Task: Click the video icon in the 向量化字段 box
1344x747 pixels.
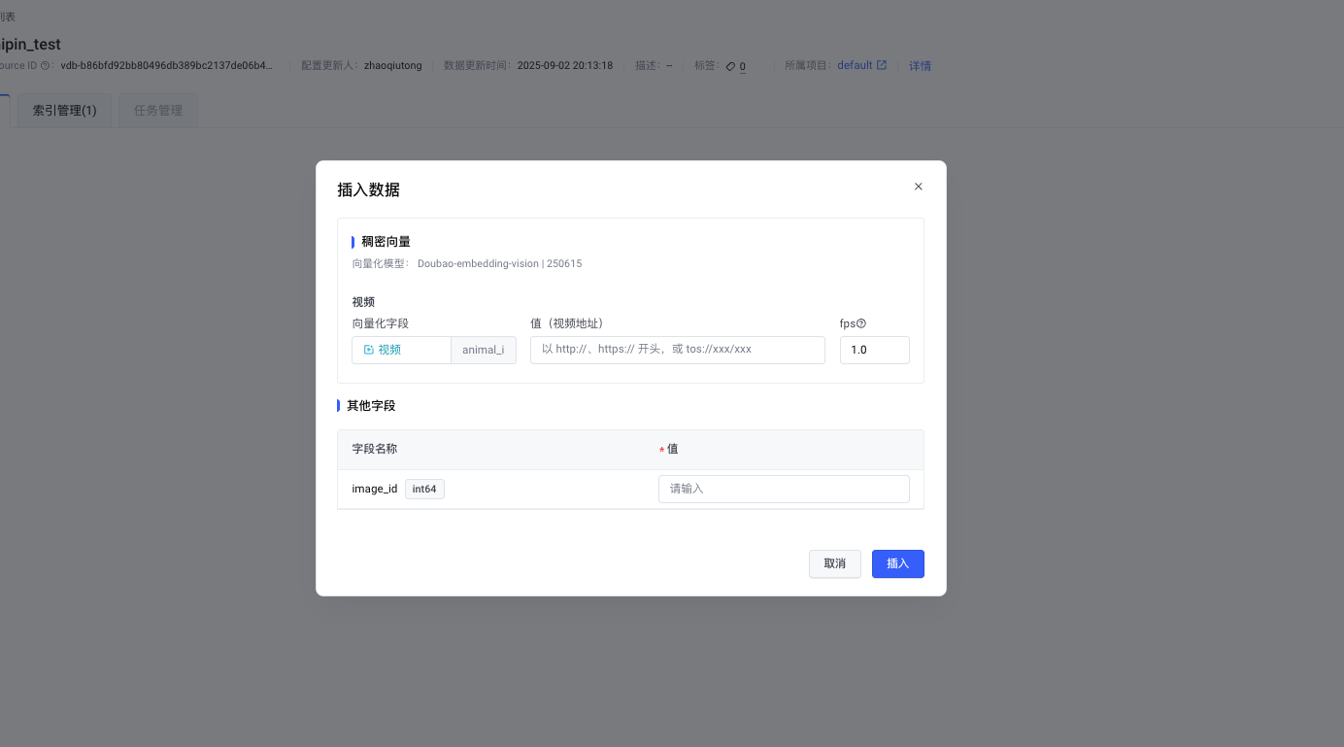Action: [x=368, y=350]
